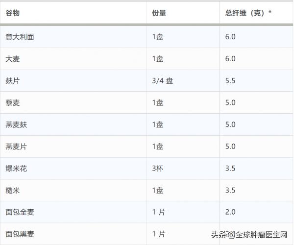Click the 头条@全球肿瘤医生网 watermark
Image resolution: width=294 pixels, height=245 pixels.
tap(249, 234)
